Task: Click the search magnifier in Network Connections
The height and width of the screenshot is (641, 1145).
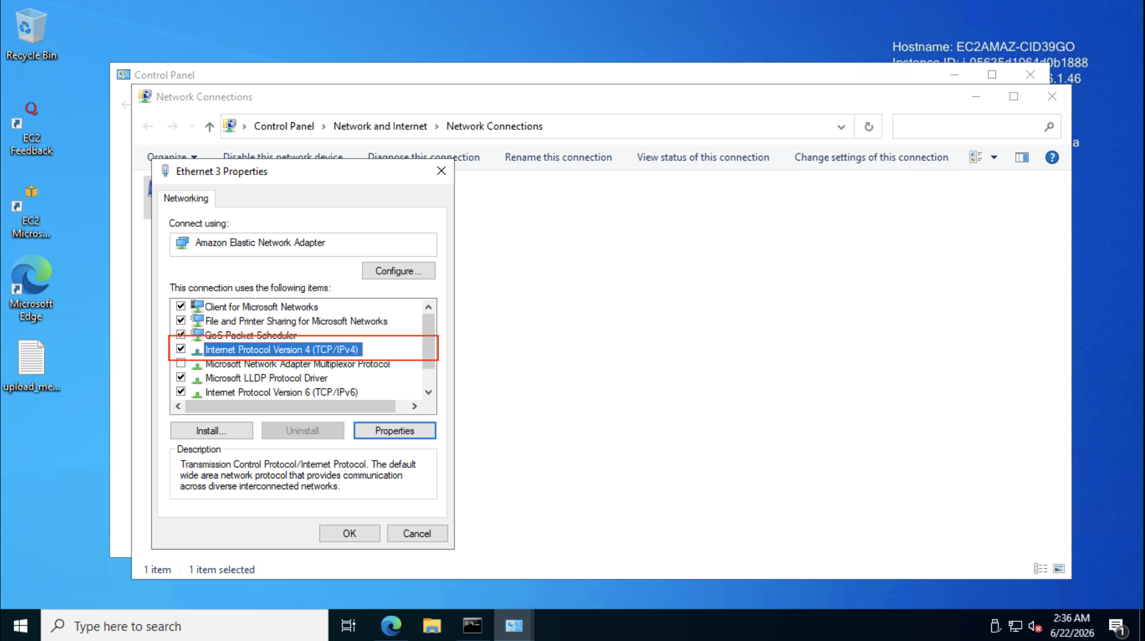Action: click(x=1049, y=127)
